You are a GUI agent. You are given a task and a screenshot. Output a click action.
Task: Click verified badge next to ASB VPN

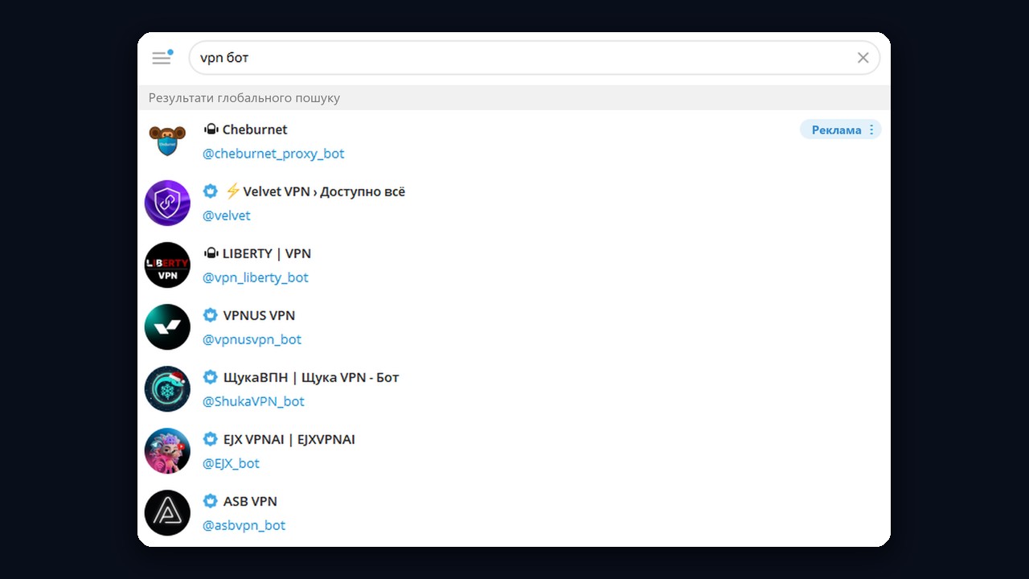[x=210, y=501]
